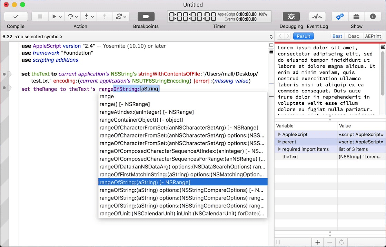
Task: Open the dropdown arrow beside Step Into
Action: [92, 17]
